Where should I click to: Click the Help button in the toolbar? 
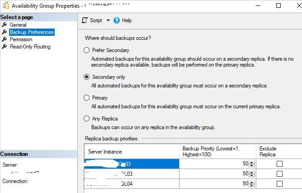coord(127,20)
